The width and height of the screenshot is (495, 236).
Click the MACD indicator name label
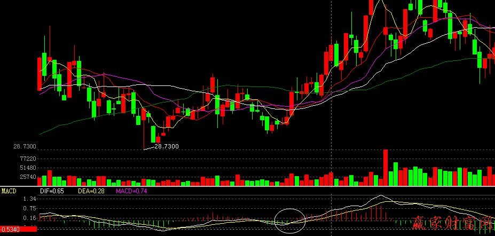point(9,191)
